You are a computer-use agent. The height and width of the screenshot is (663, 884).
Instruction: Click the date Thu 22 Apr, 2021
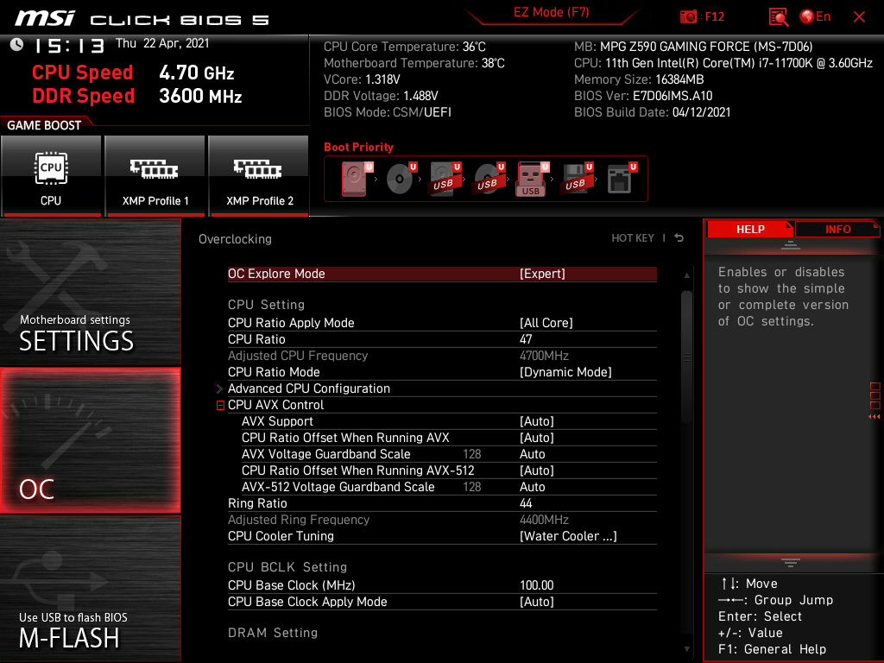162,43
